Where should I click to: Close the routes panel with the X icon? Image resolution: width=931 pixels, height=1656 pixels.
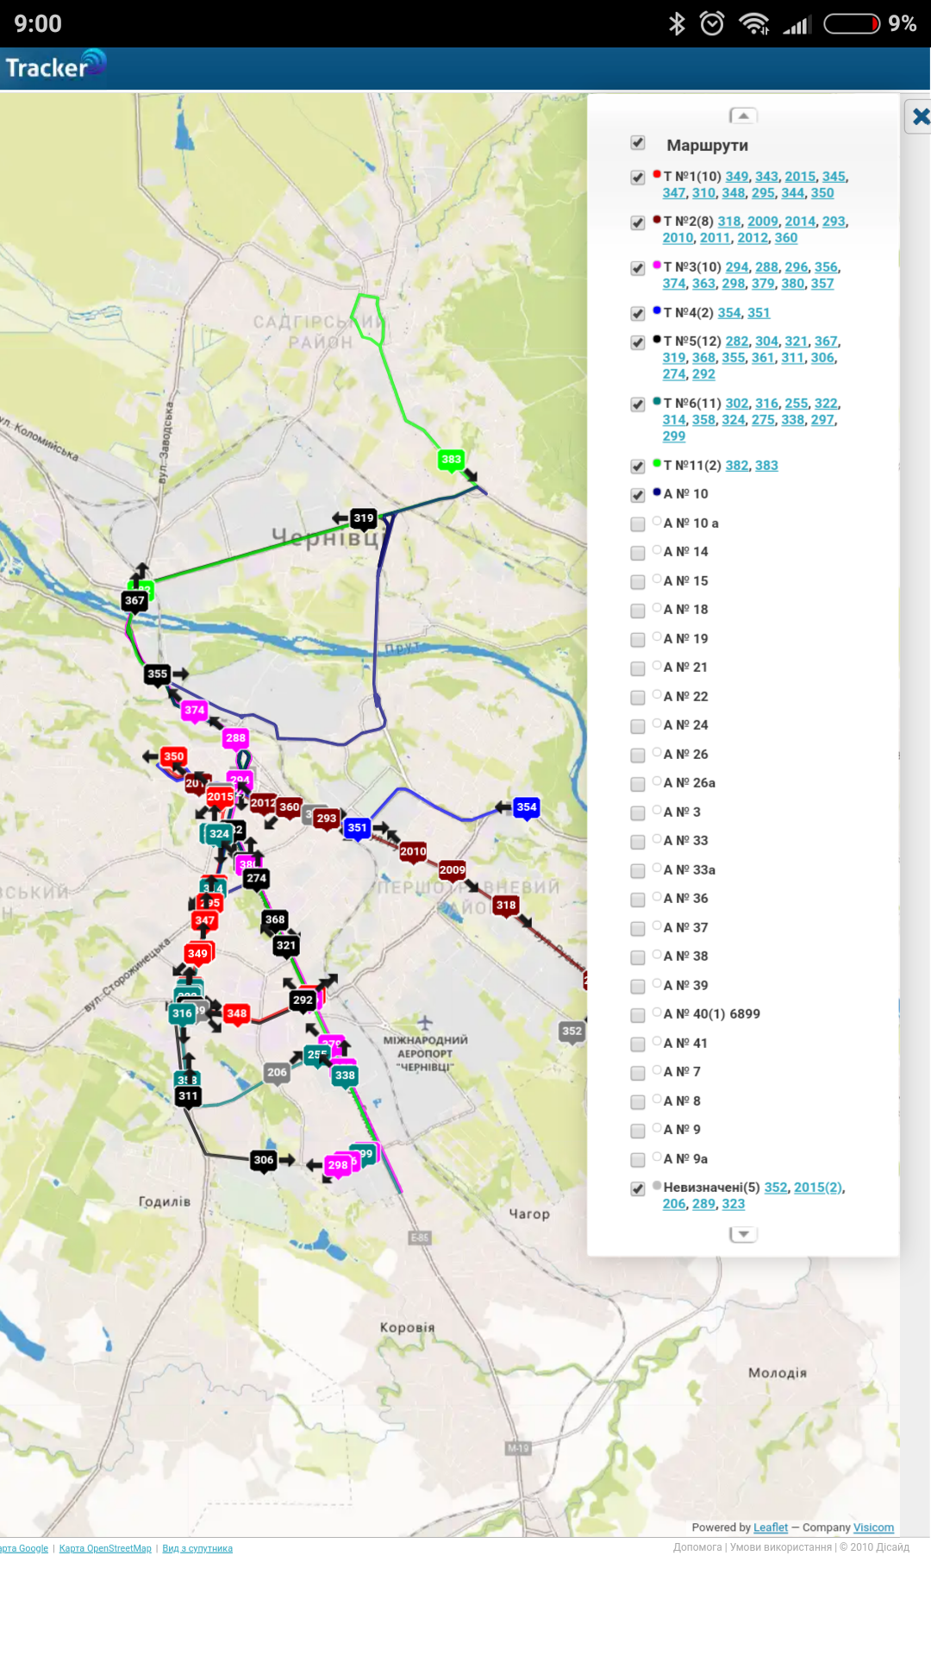tap(920, 116)
